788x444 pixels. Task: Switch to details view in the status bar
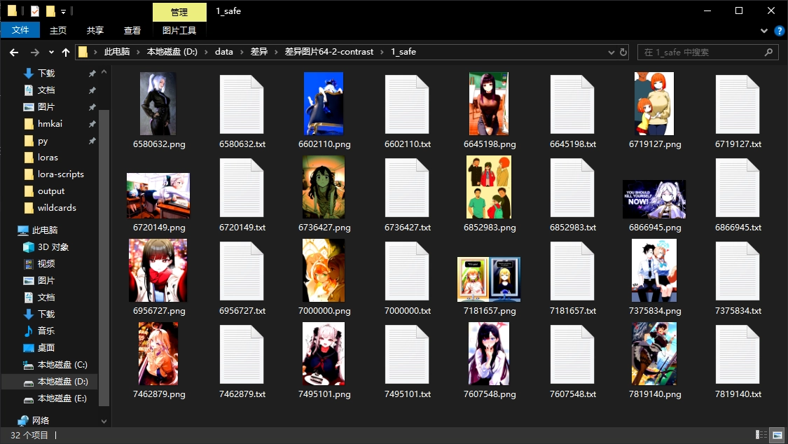click(761, 435)
